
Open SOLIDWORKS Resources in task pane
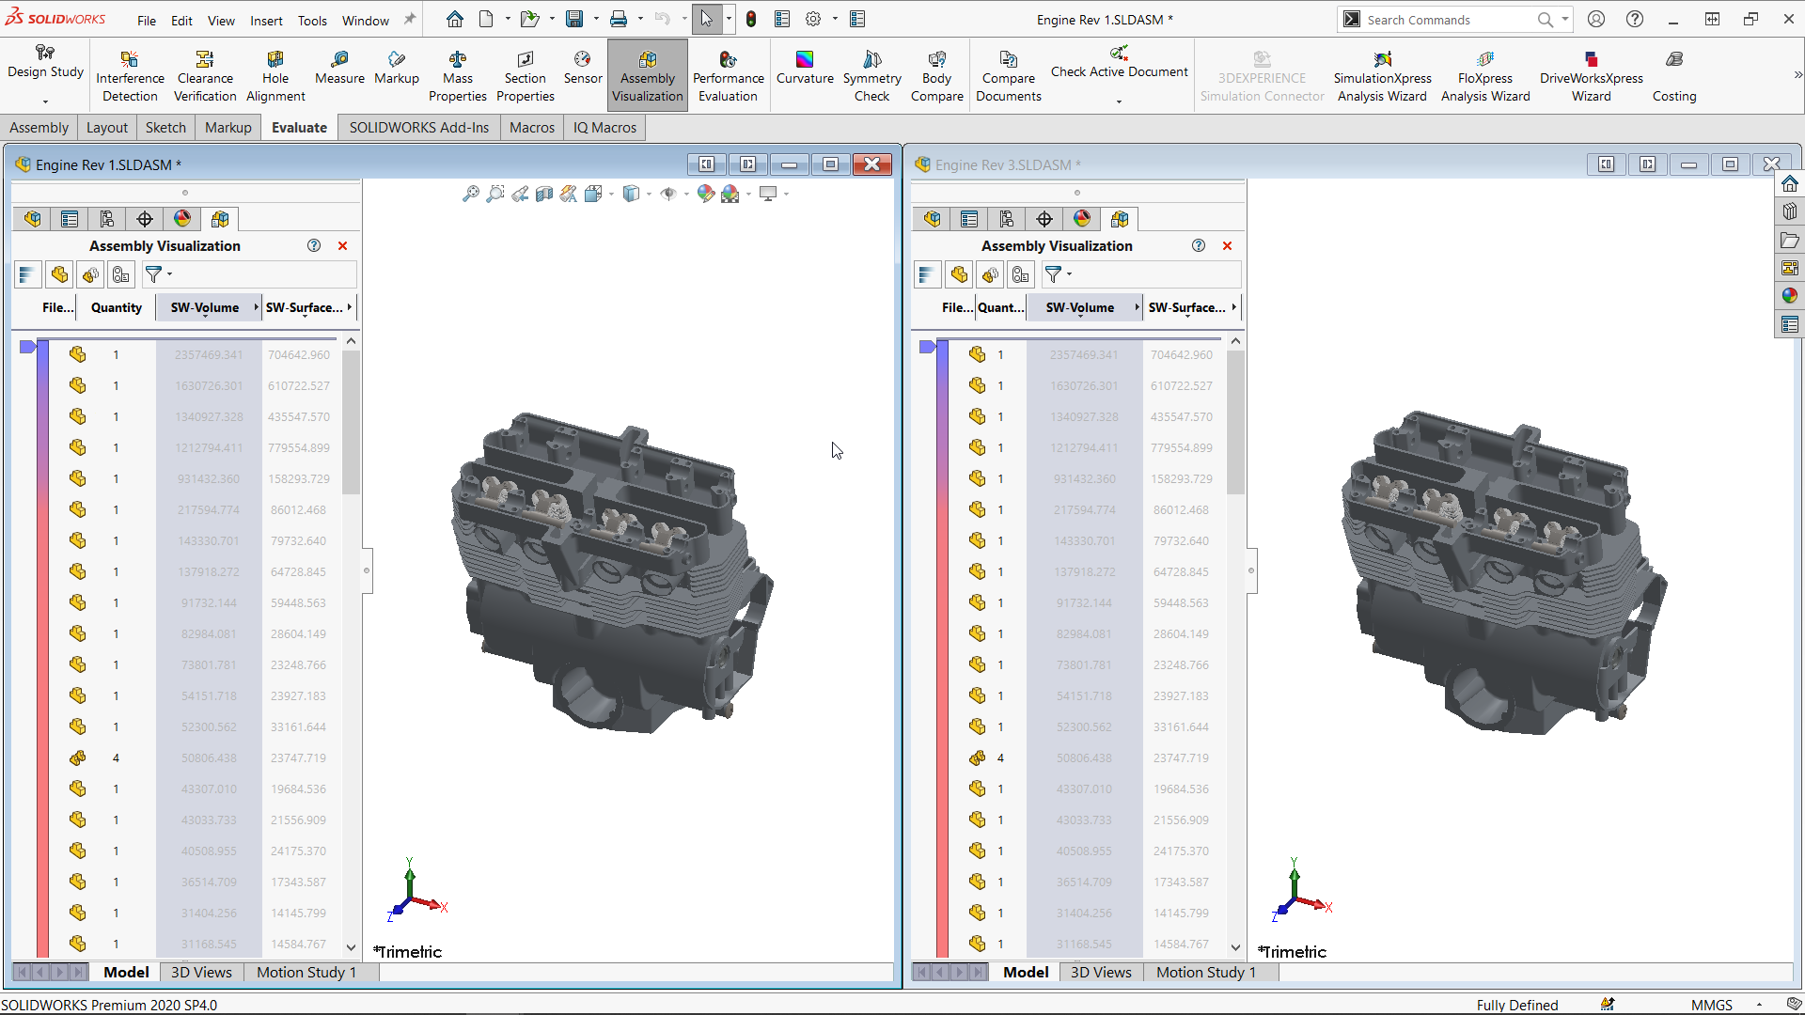[1790, 184]
